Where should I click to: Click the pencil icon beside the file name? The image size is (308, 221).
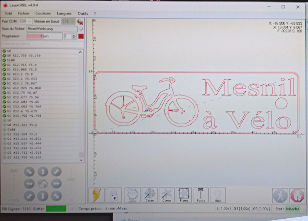pyautogui.click(x=81, y=29)
